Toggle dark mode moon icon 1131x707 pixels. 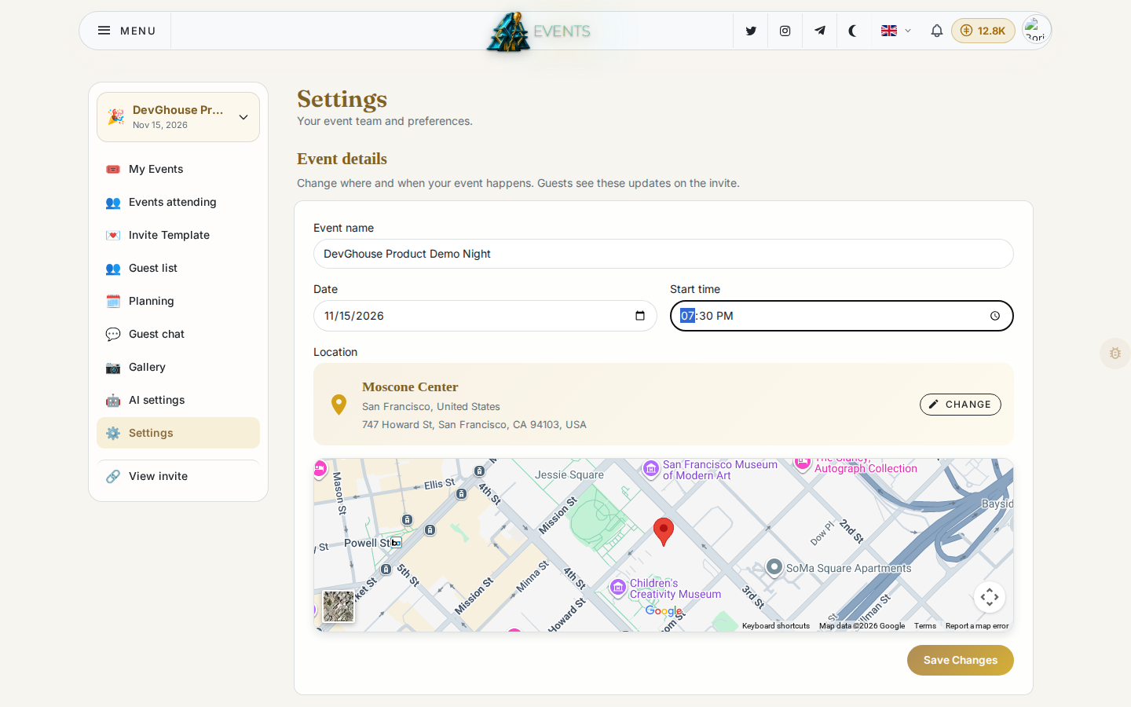point(853,31)
